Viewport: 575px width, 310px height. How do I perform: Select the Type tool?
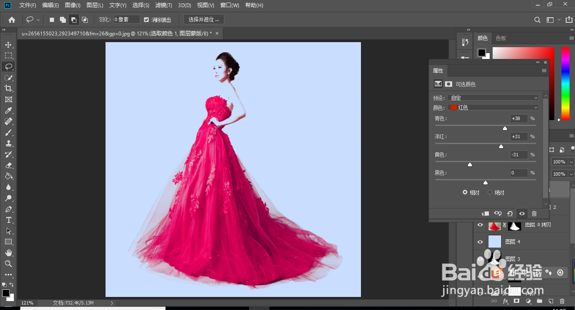(8, 219)
